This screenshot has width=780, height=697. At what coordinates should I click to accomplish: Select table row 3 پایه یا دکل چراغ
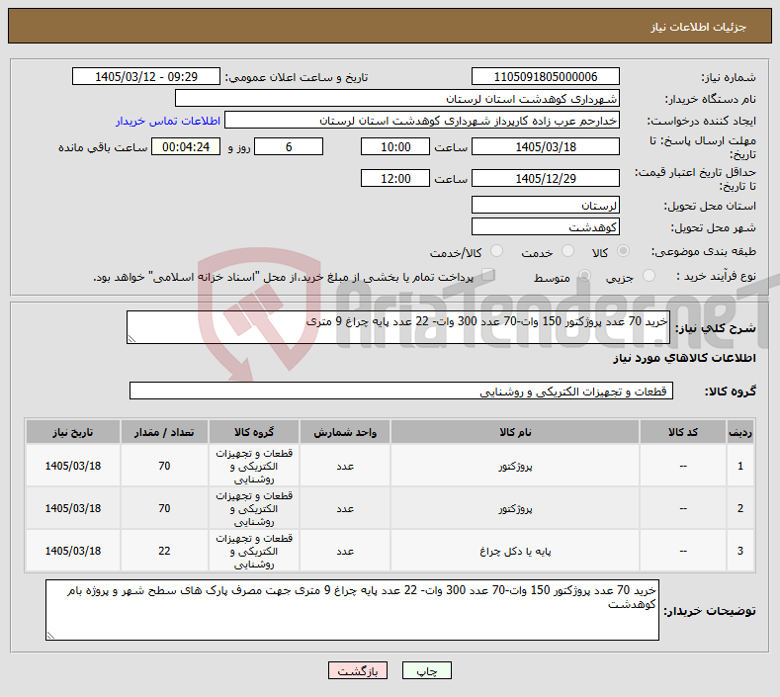tap(390, 551)
